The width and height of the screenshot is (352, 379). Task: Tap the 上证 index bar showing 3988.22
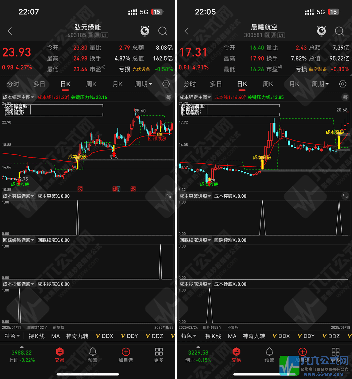pos(22,355)
